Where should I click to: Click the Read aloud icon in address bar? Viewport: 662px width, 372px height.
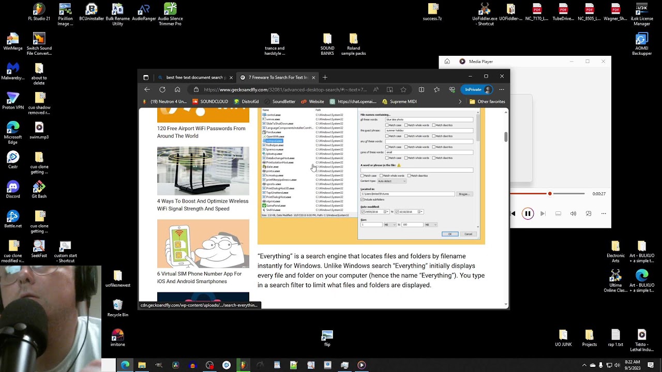376,89
